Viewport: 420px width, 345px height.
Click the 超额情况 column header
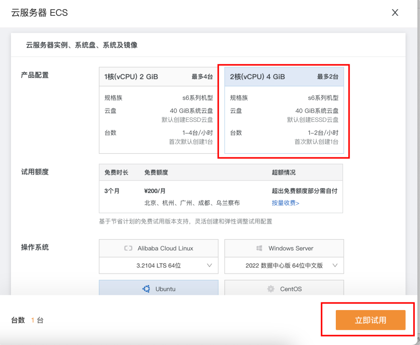(284, 172)
